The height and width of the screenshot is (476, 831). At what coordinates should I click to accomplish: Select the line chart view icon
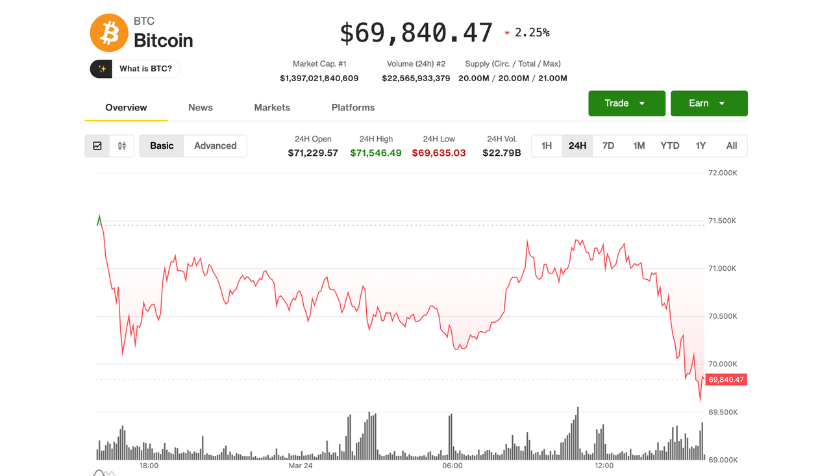point(97,145)
